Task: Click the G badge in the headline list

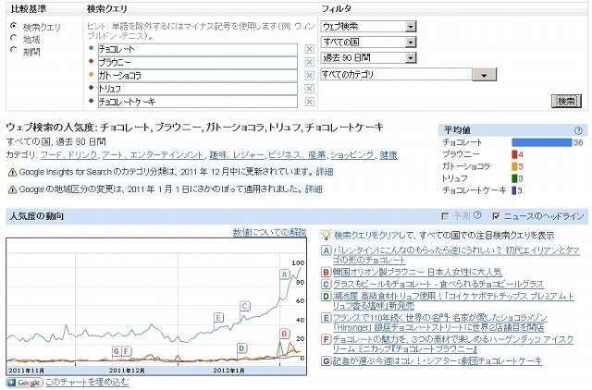Action: pos(326,361)
